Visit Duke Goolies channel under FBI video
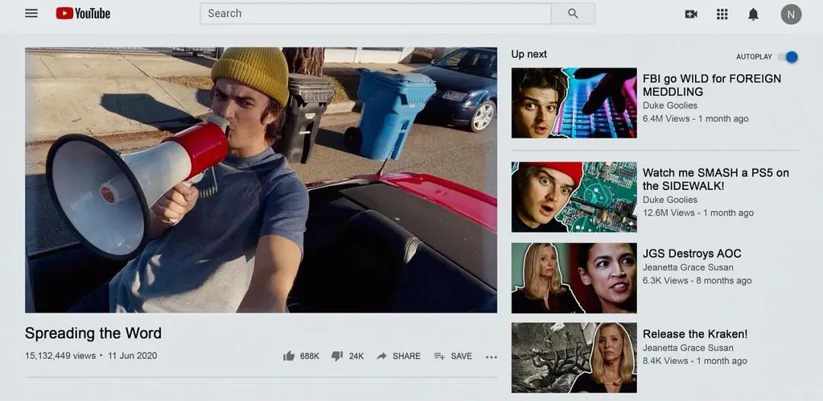 point(670,105)
